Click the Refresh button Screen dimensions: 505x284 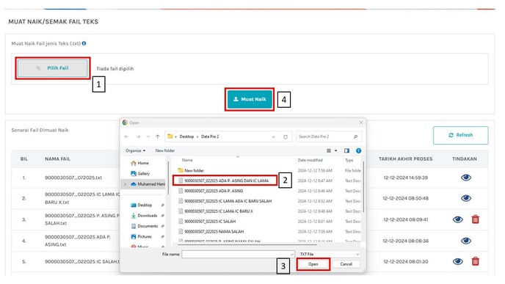tap(460, 135)
